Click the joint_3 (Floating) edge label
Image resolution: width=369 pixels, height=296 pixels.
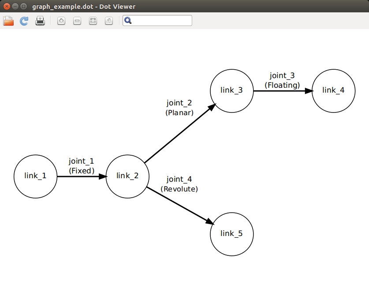tap(282, 80)
